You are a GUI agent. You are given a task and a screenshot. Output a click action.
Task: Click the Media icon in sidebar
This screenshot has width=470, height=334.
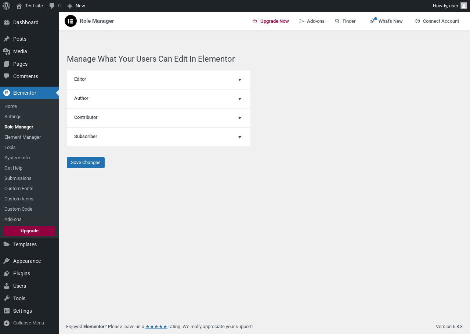click(7, 51)
